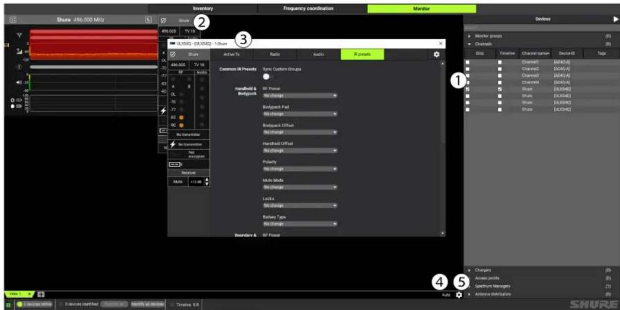The width and height of the screenshot is (620, 310).
Task: Open Bodypack Offset dropdown
Action: coord(300,132)
